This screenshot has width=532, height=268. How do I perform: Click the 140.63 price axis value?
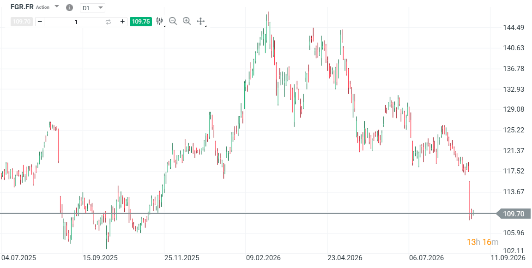[514, 48]
